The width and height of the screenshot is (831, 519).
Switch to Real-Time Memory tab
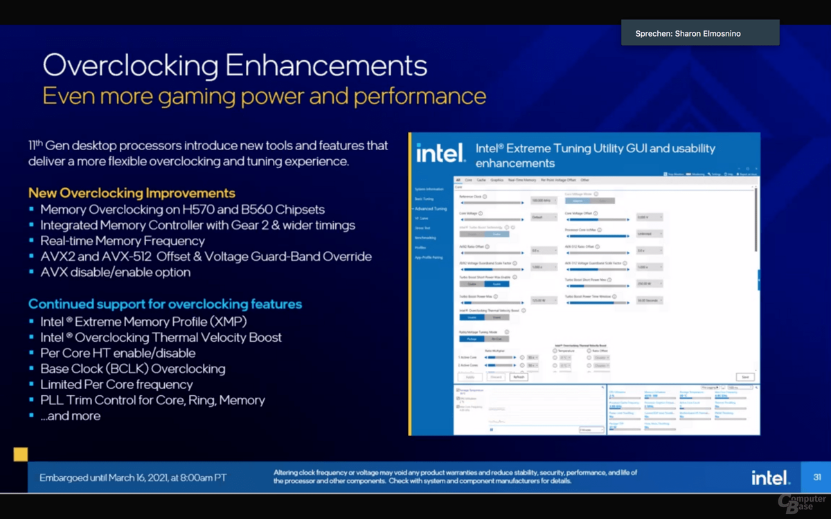pyautogui.click(x=522, y=180)
